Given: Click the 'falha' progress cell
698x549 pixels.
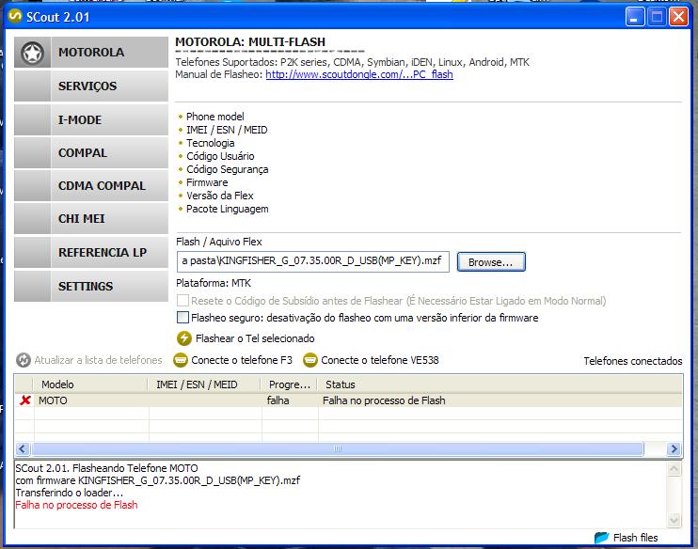Looking at the screenshot, I should click(278, 400).
